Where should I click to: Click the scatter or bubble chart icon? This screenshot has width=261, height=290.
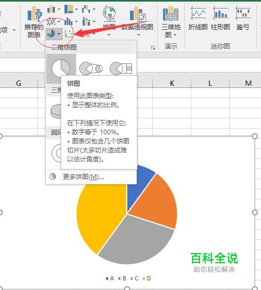[x=69, y=34]
